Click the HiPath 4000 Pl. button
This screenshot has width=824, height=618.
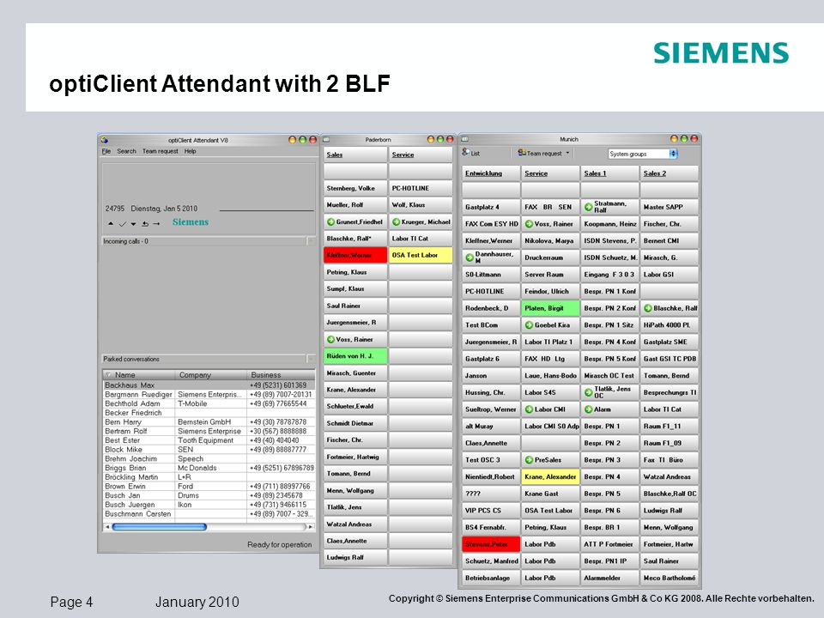point(669,324)
